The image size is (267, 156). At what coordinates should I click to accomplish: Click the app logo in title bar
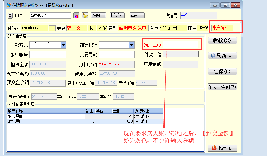pyautogui.click(x=8, y=5)
